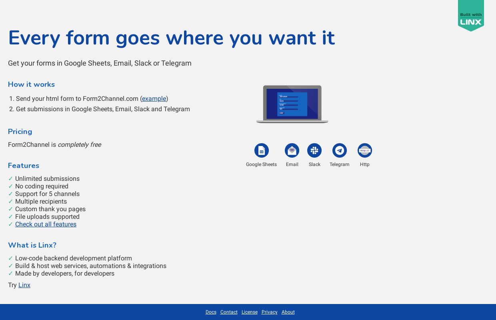This screenshot has width=496, height=320.
Task: Open the example form link
Action: 154,98
